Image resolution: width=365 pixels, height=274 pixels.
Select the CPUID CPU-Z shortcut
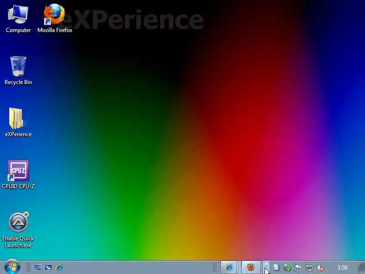[x=18, y=174]
